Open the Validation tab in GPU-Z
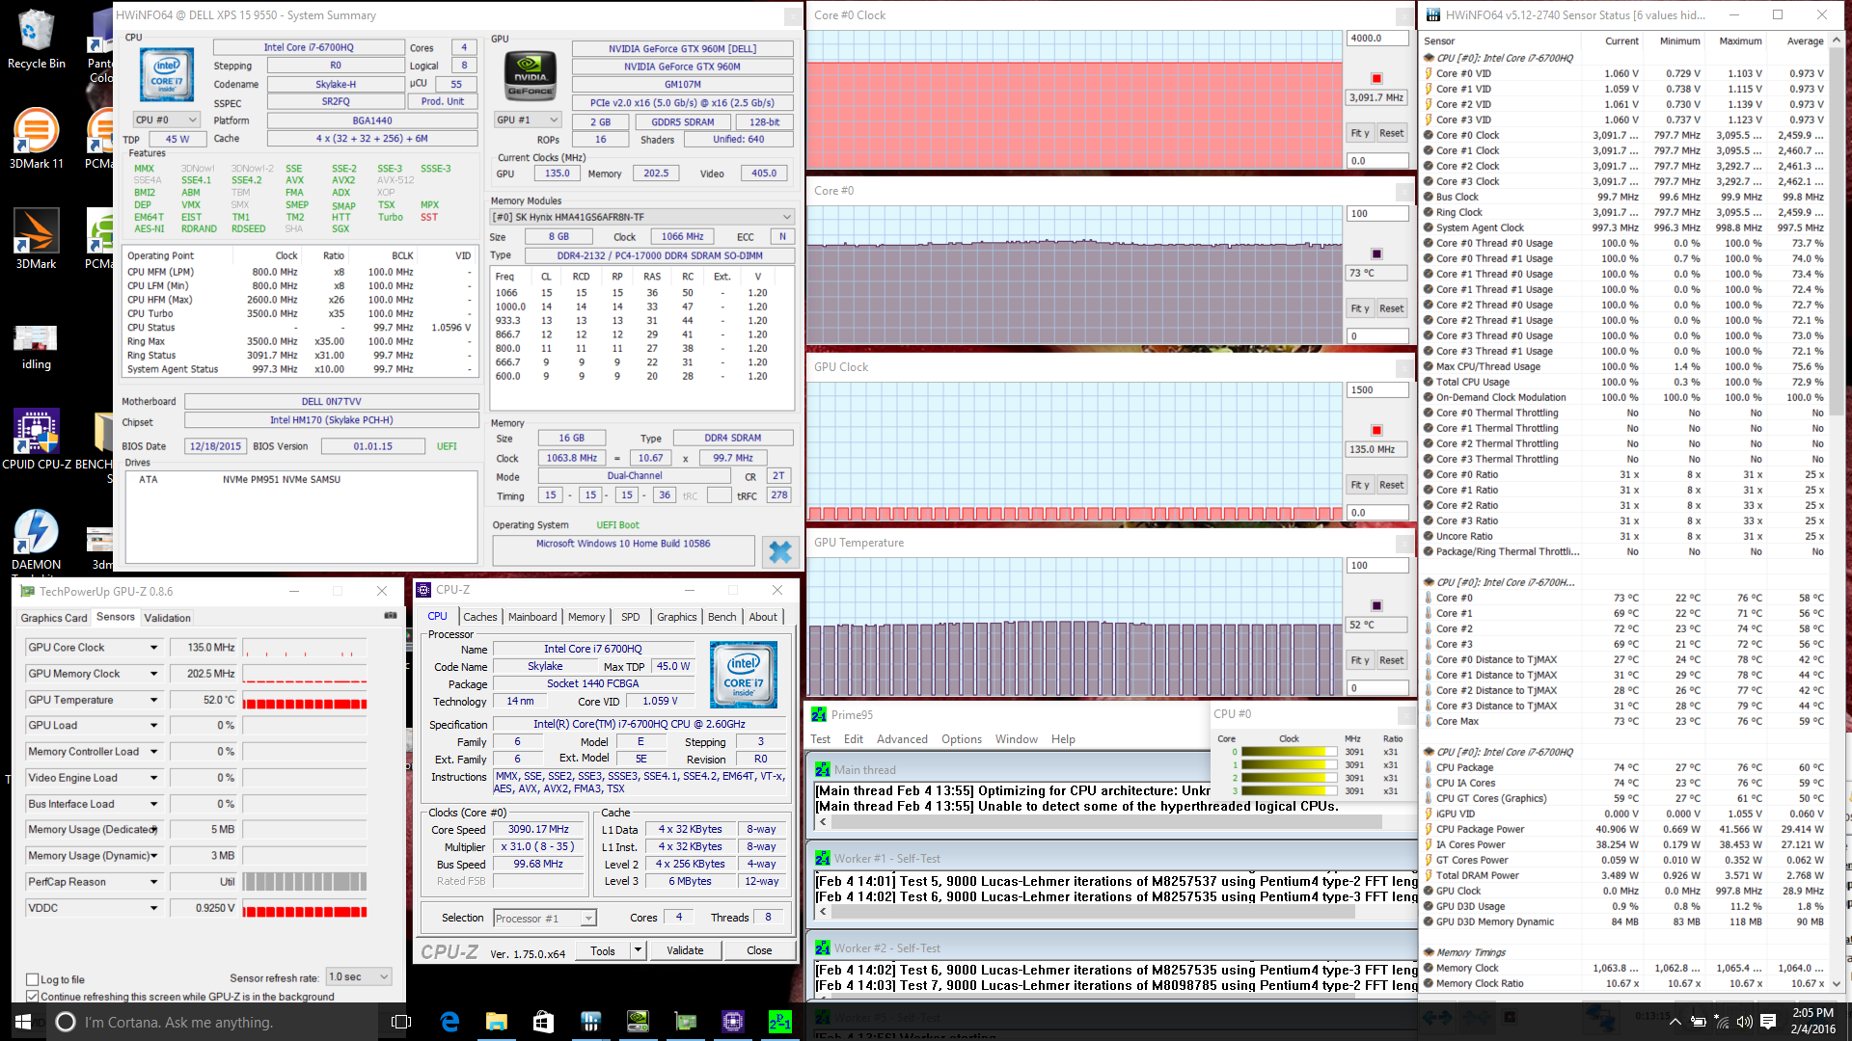 coord(168,618)
